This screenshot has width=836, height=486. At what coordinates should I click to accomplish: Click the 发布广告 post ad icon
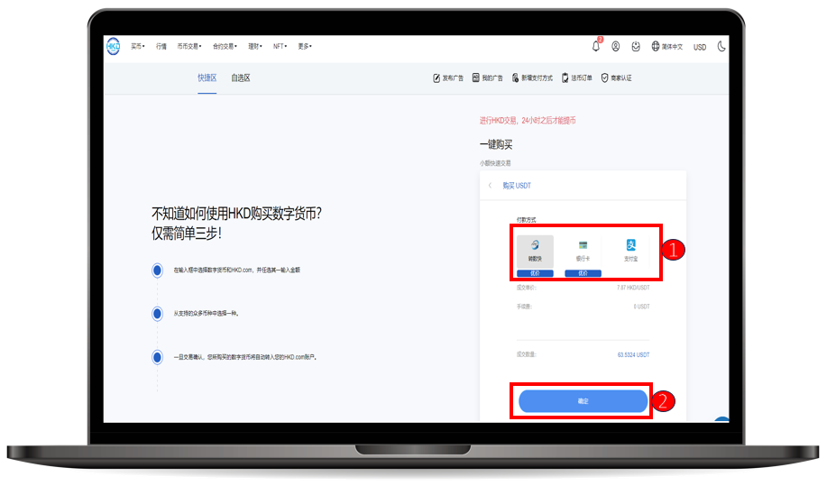[437, 78]
